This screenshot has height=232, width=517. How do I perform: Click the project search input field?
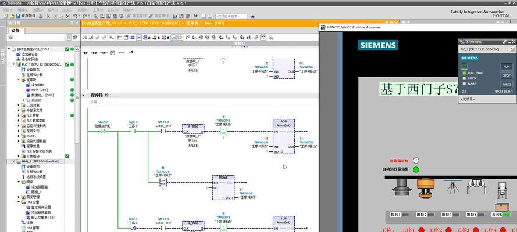231,16
